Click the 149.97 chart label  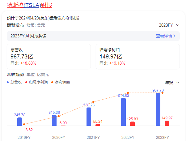tap(167, 118)
